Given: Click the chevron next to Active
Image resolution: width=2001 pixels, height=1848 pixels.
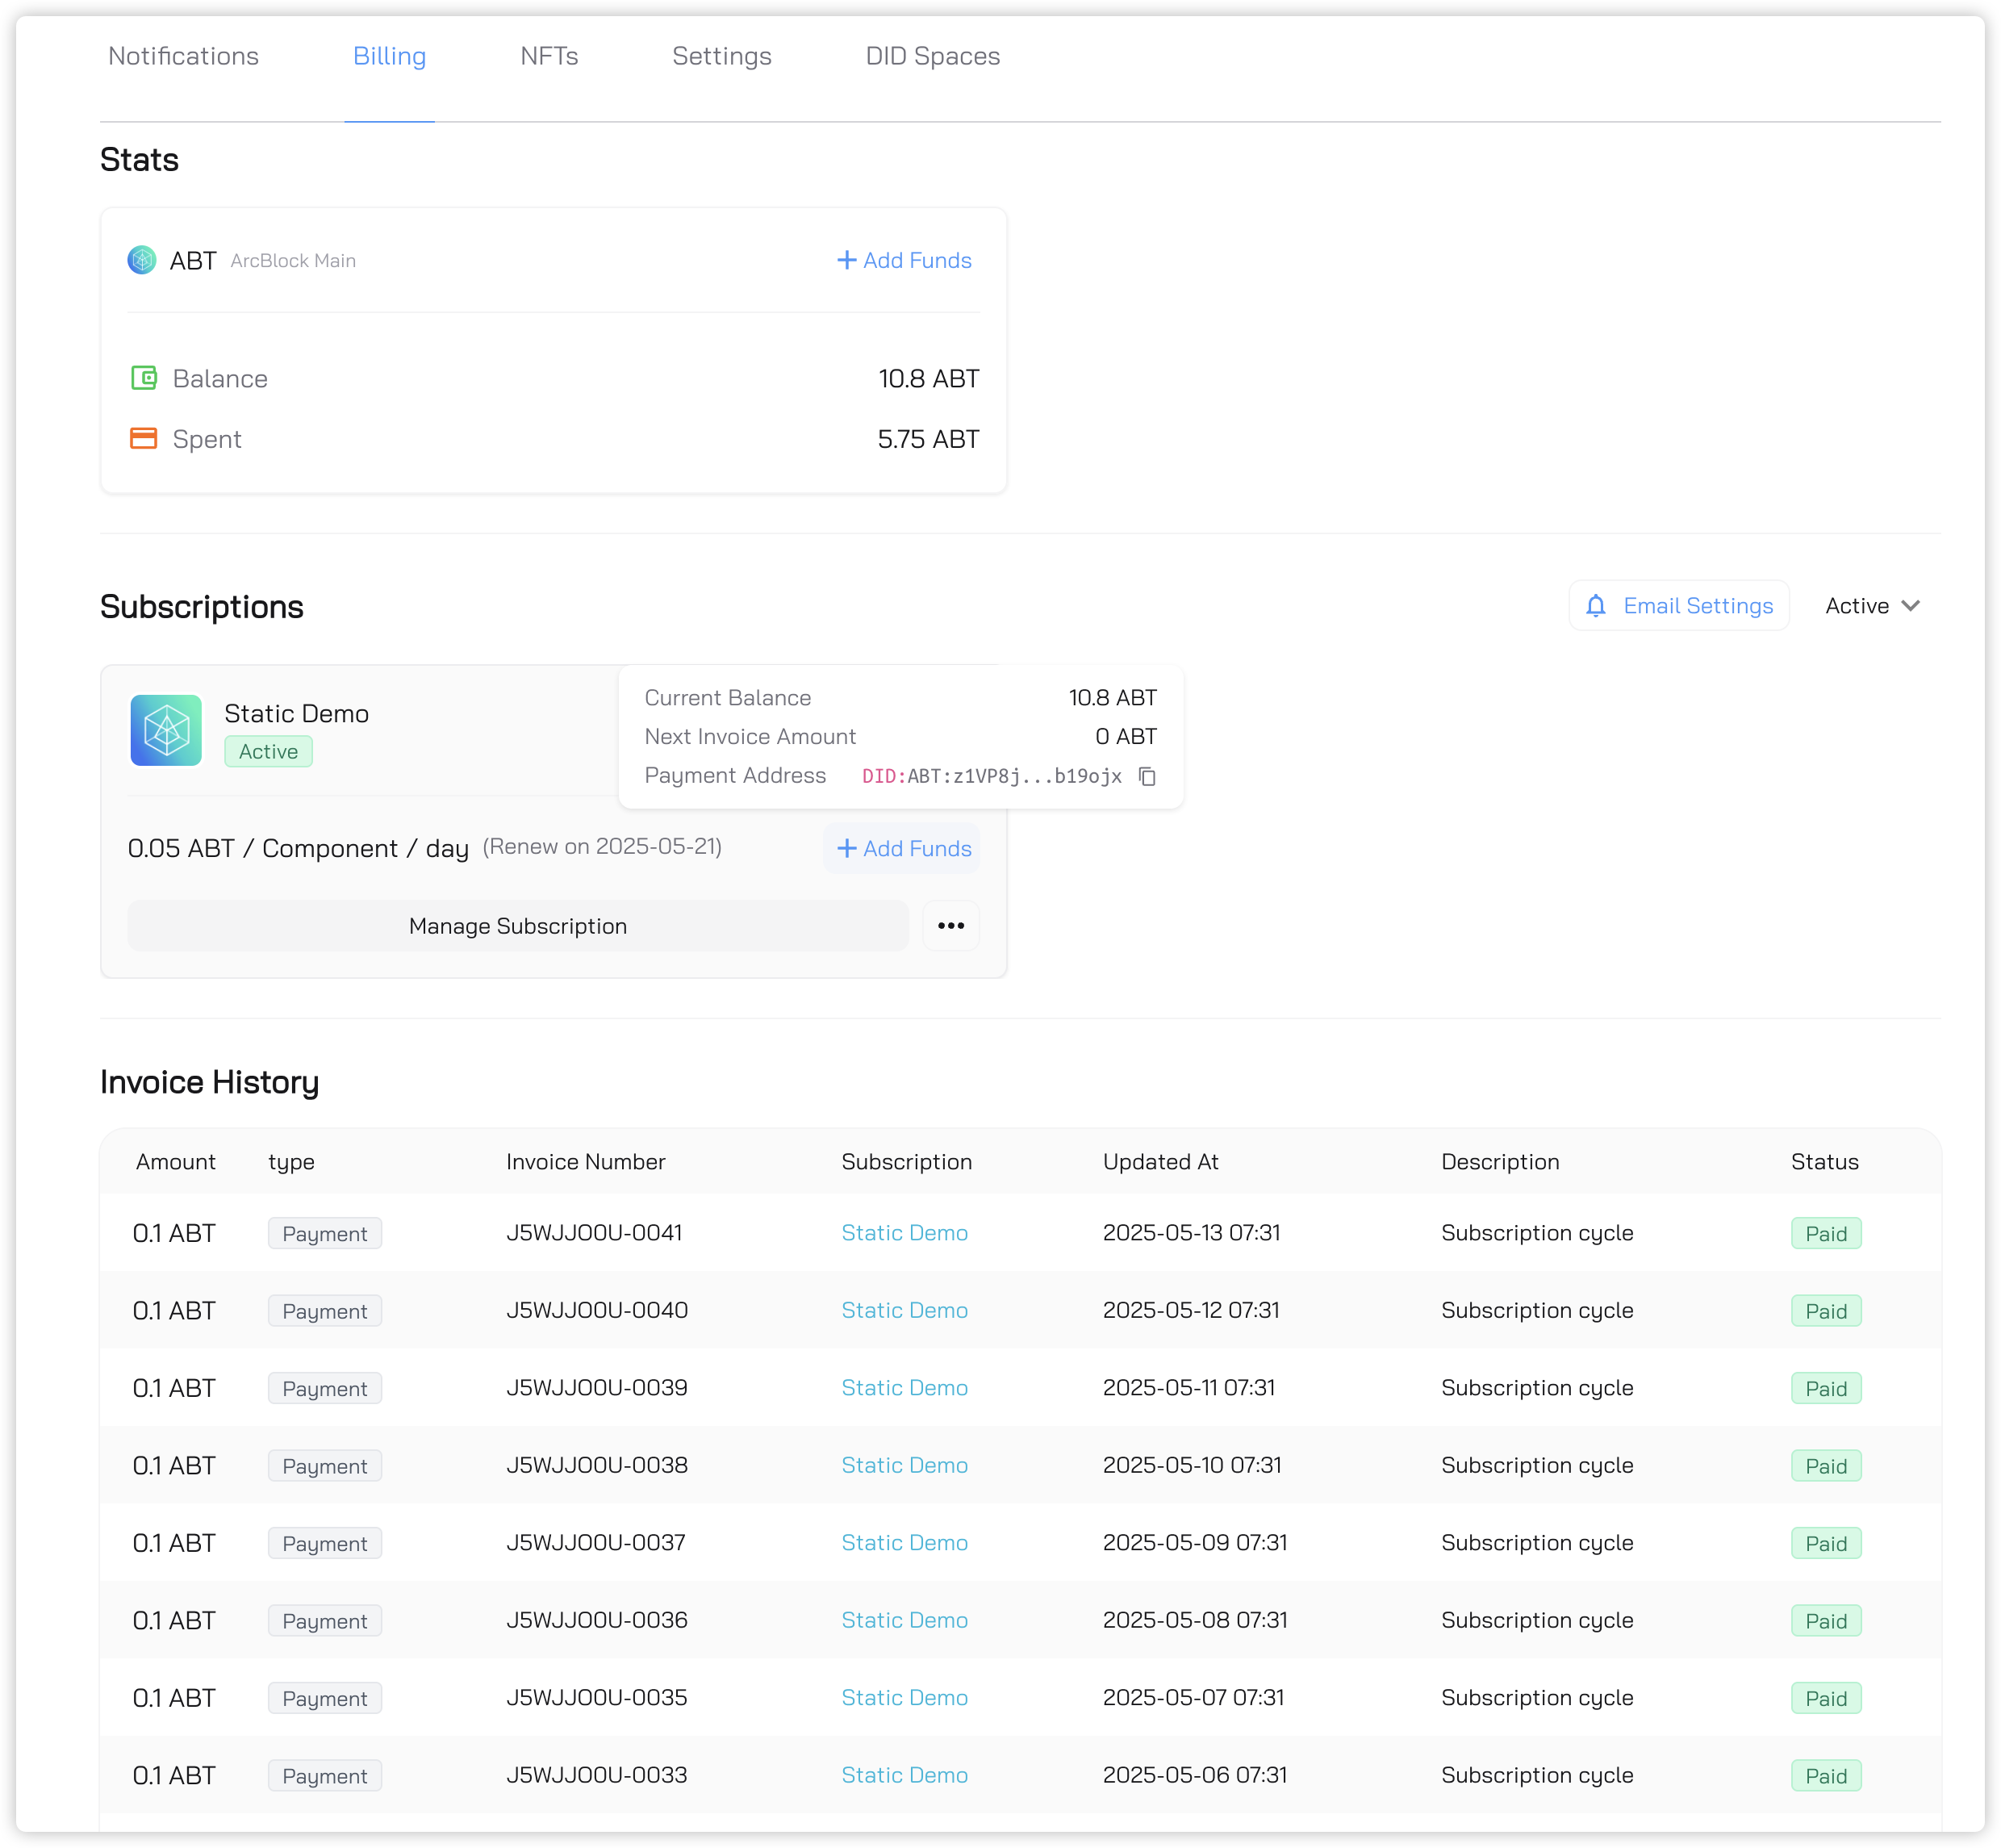Looking at the screenshot, I should pyautogui.click(x=1910, y=606).
